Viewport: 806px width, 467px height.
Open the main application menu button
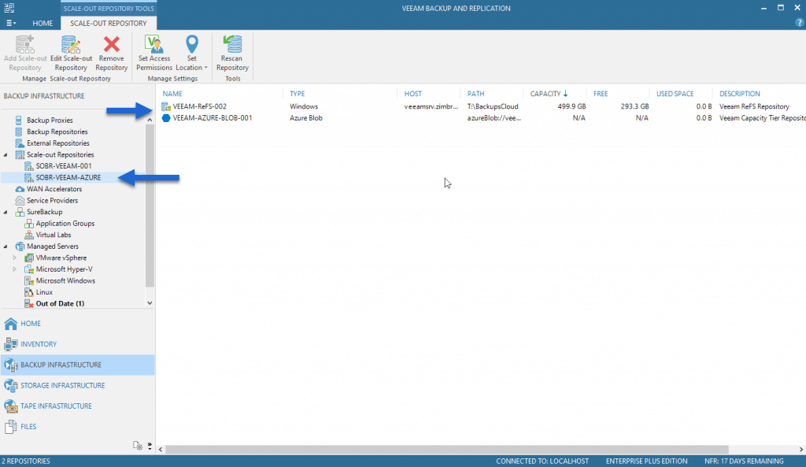pyautogui.click(x=11, y=23)
